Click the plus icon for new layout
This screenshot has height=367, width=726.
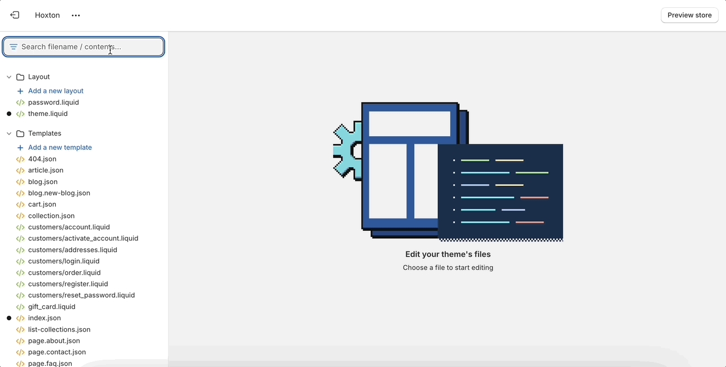(20, 91)
